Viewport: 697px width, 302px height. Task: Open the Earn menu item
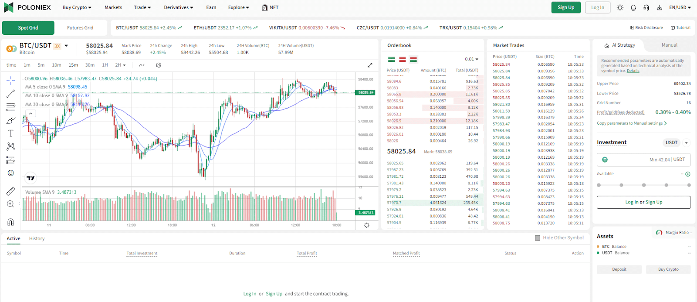click(211, 7)
